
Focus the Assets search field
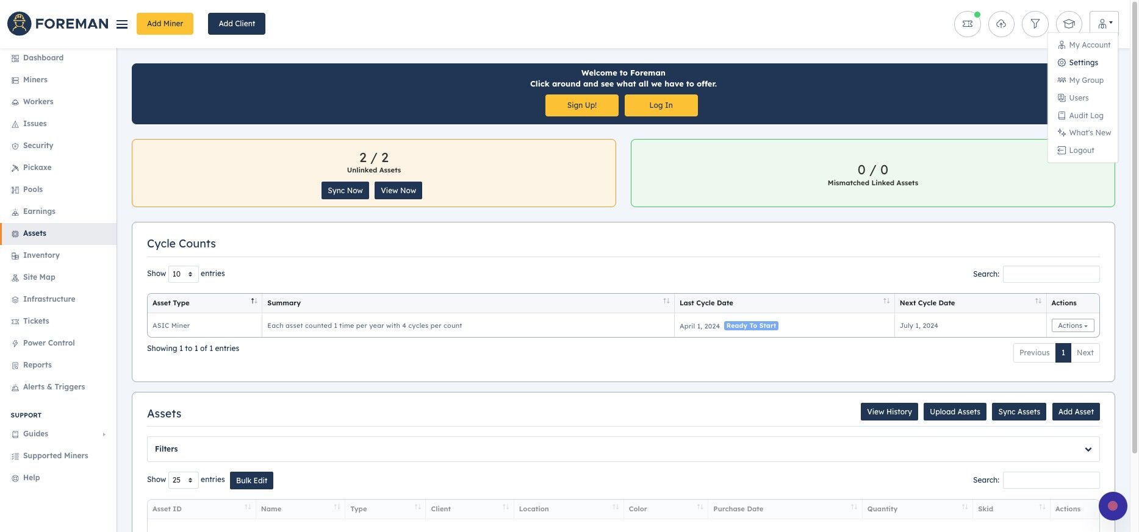(1051, 480)
